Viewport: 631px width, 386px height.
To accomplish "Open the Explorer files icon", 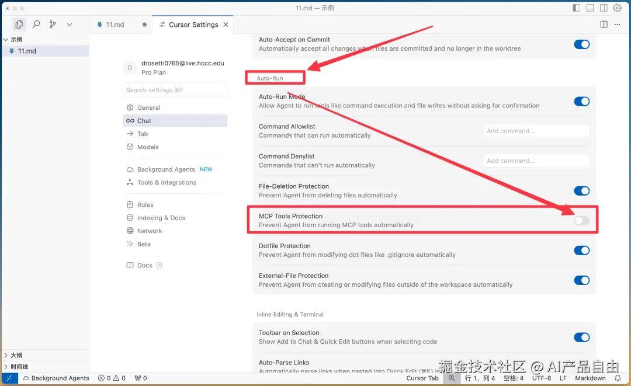I will click(x=19, y=25).
